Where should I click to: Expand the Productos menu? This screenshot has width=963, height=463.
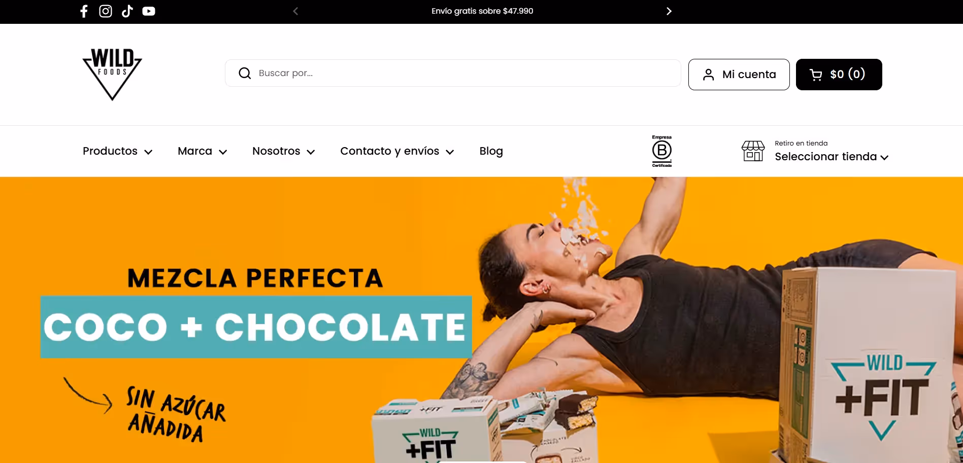[118, 151]
